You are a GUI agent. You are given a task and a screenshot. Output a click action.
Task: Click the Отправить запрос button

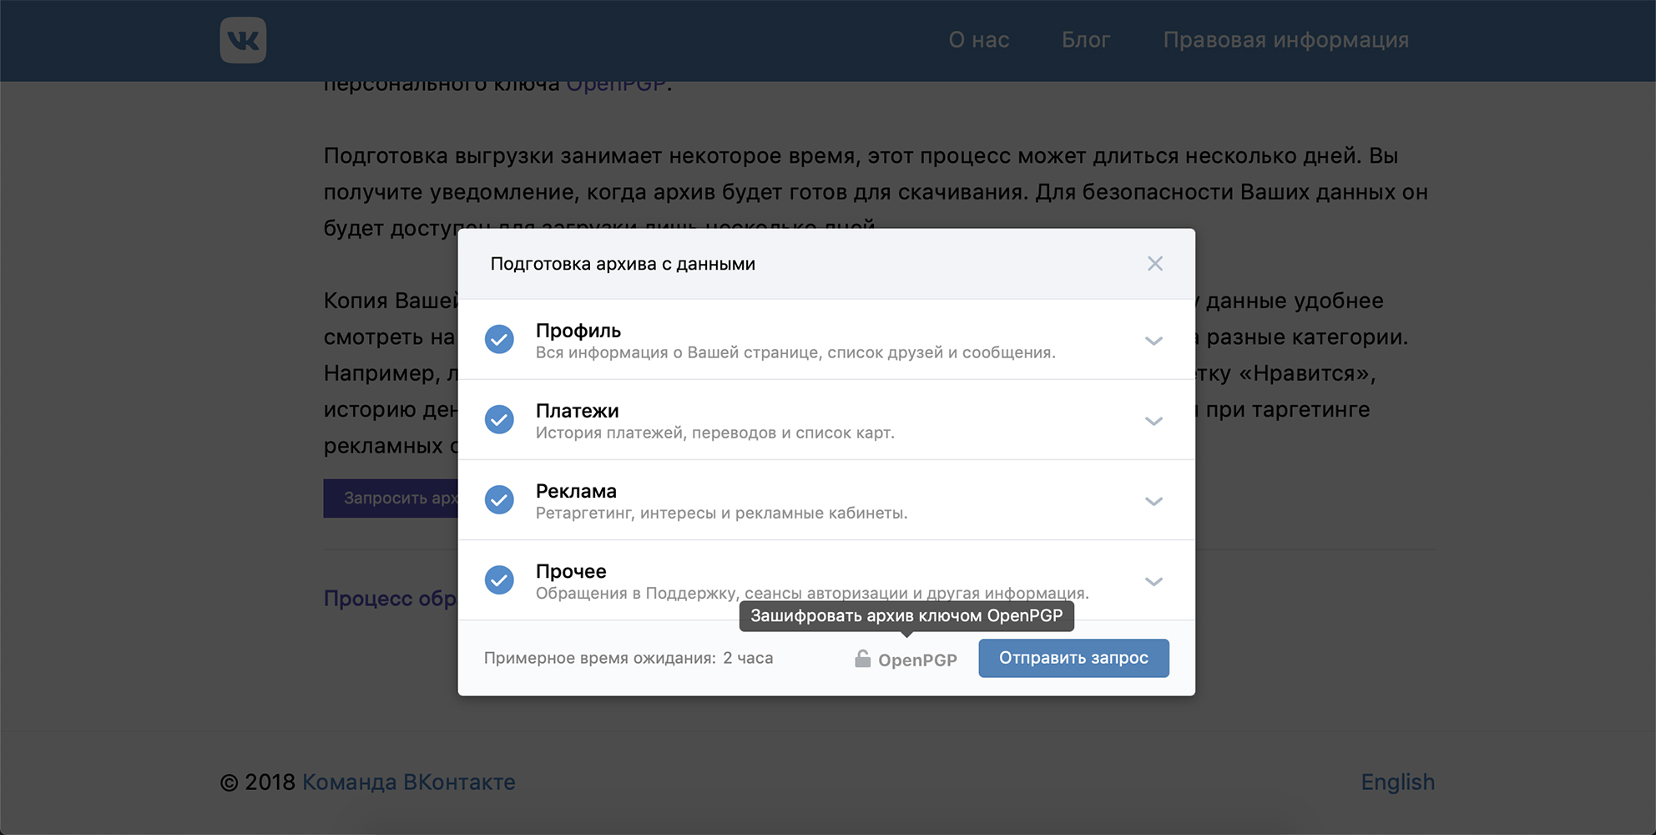coord(1073,658)
